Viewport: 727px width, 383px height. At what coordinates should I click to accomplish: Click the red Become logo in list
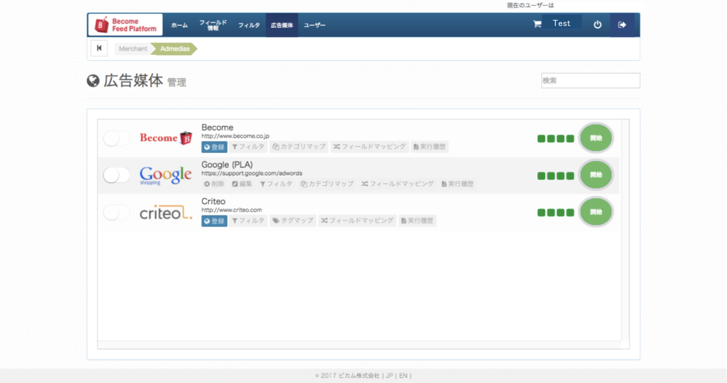tap(165, 138)
